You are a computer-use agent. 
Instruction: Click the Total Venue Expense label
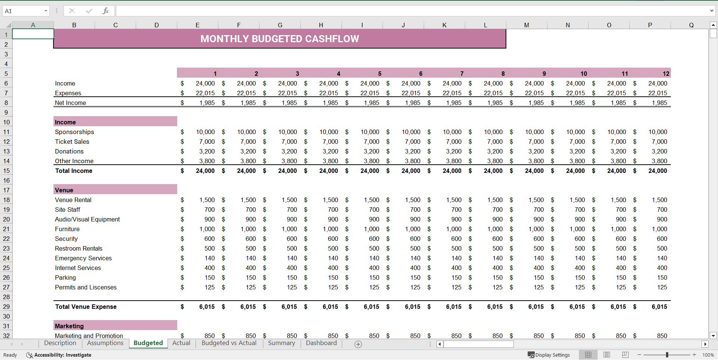point(86,307)
